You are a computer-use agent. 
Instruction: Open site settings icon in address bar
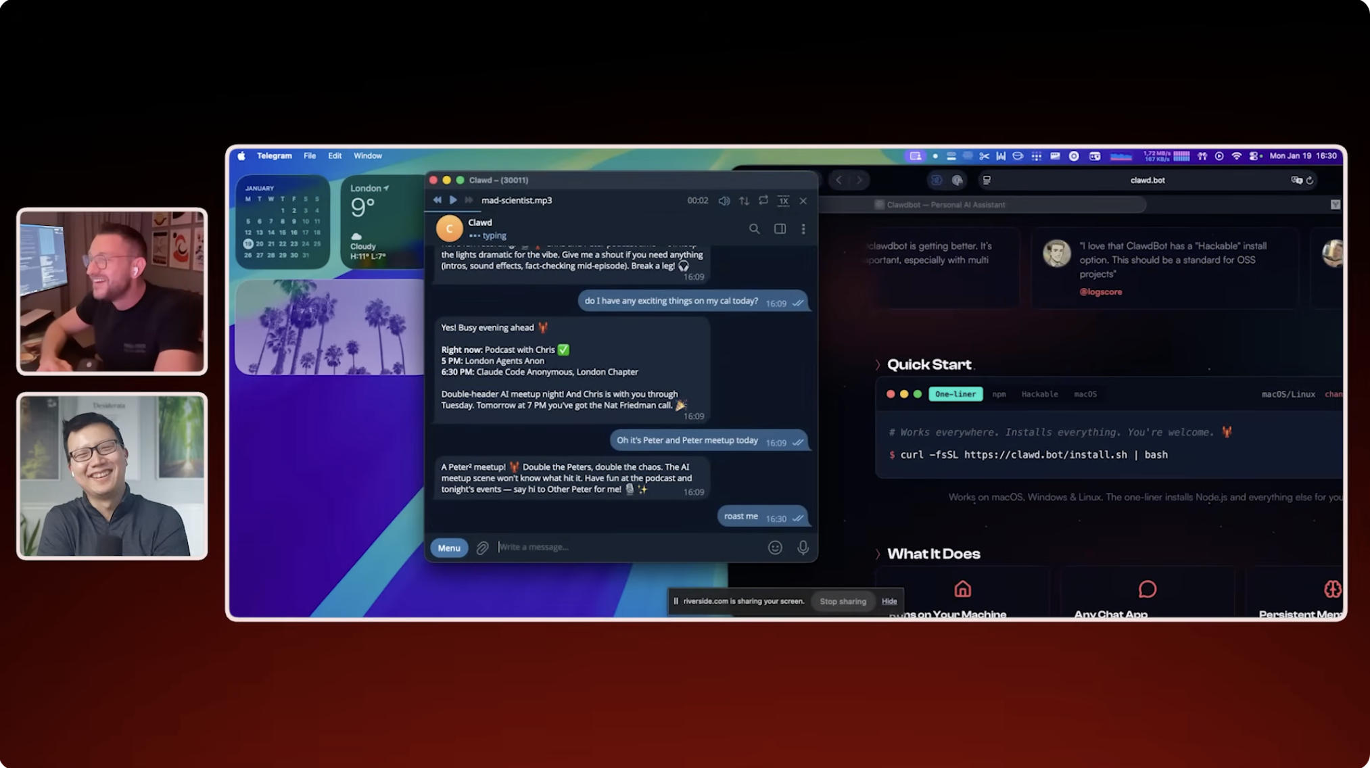tap(987, 181)
